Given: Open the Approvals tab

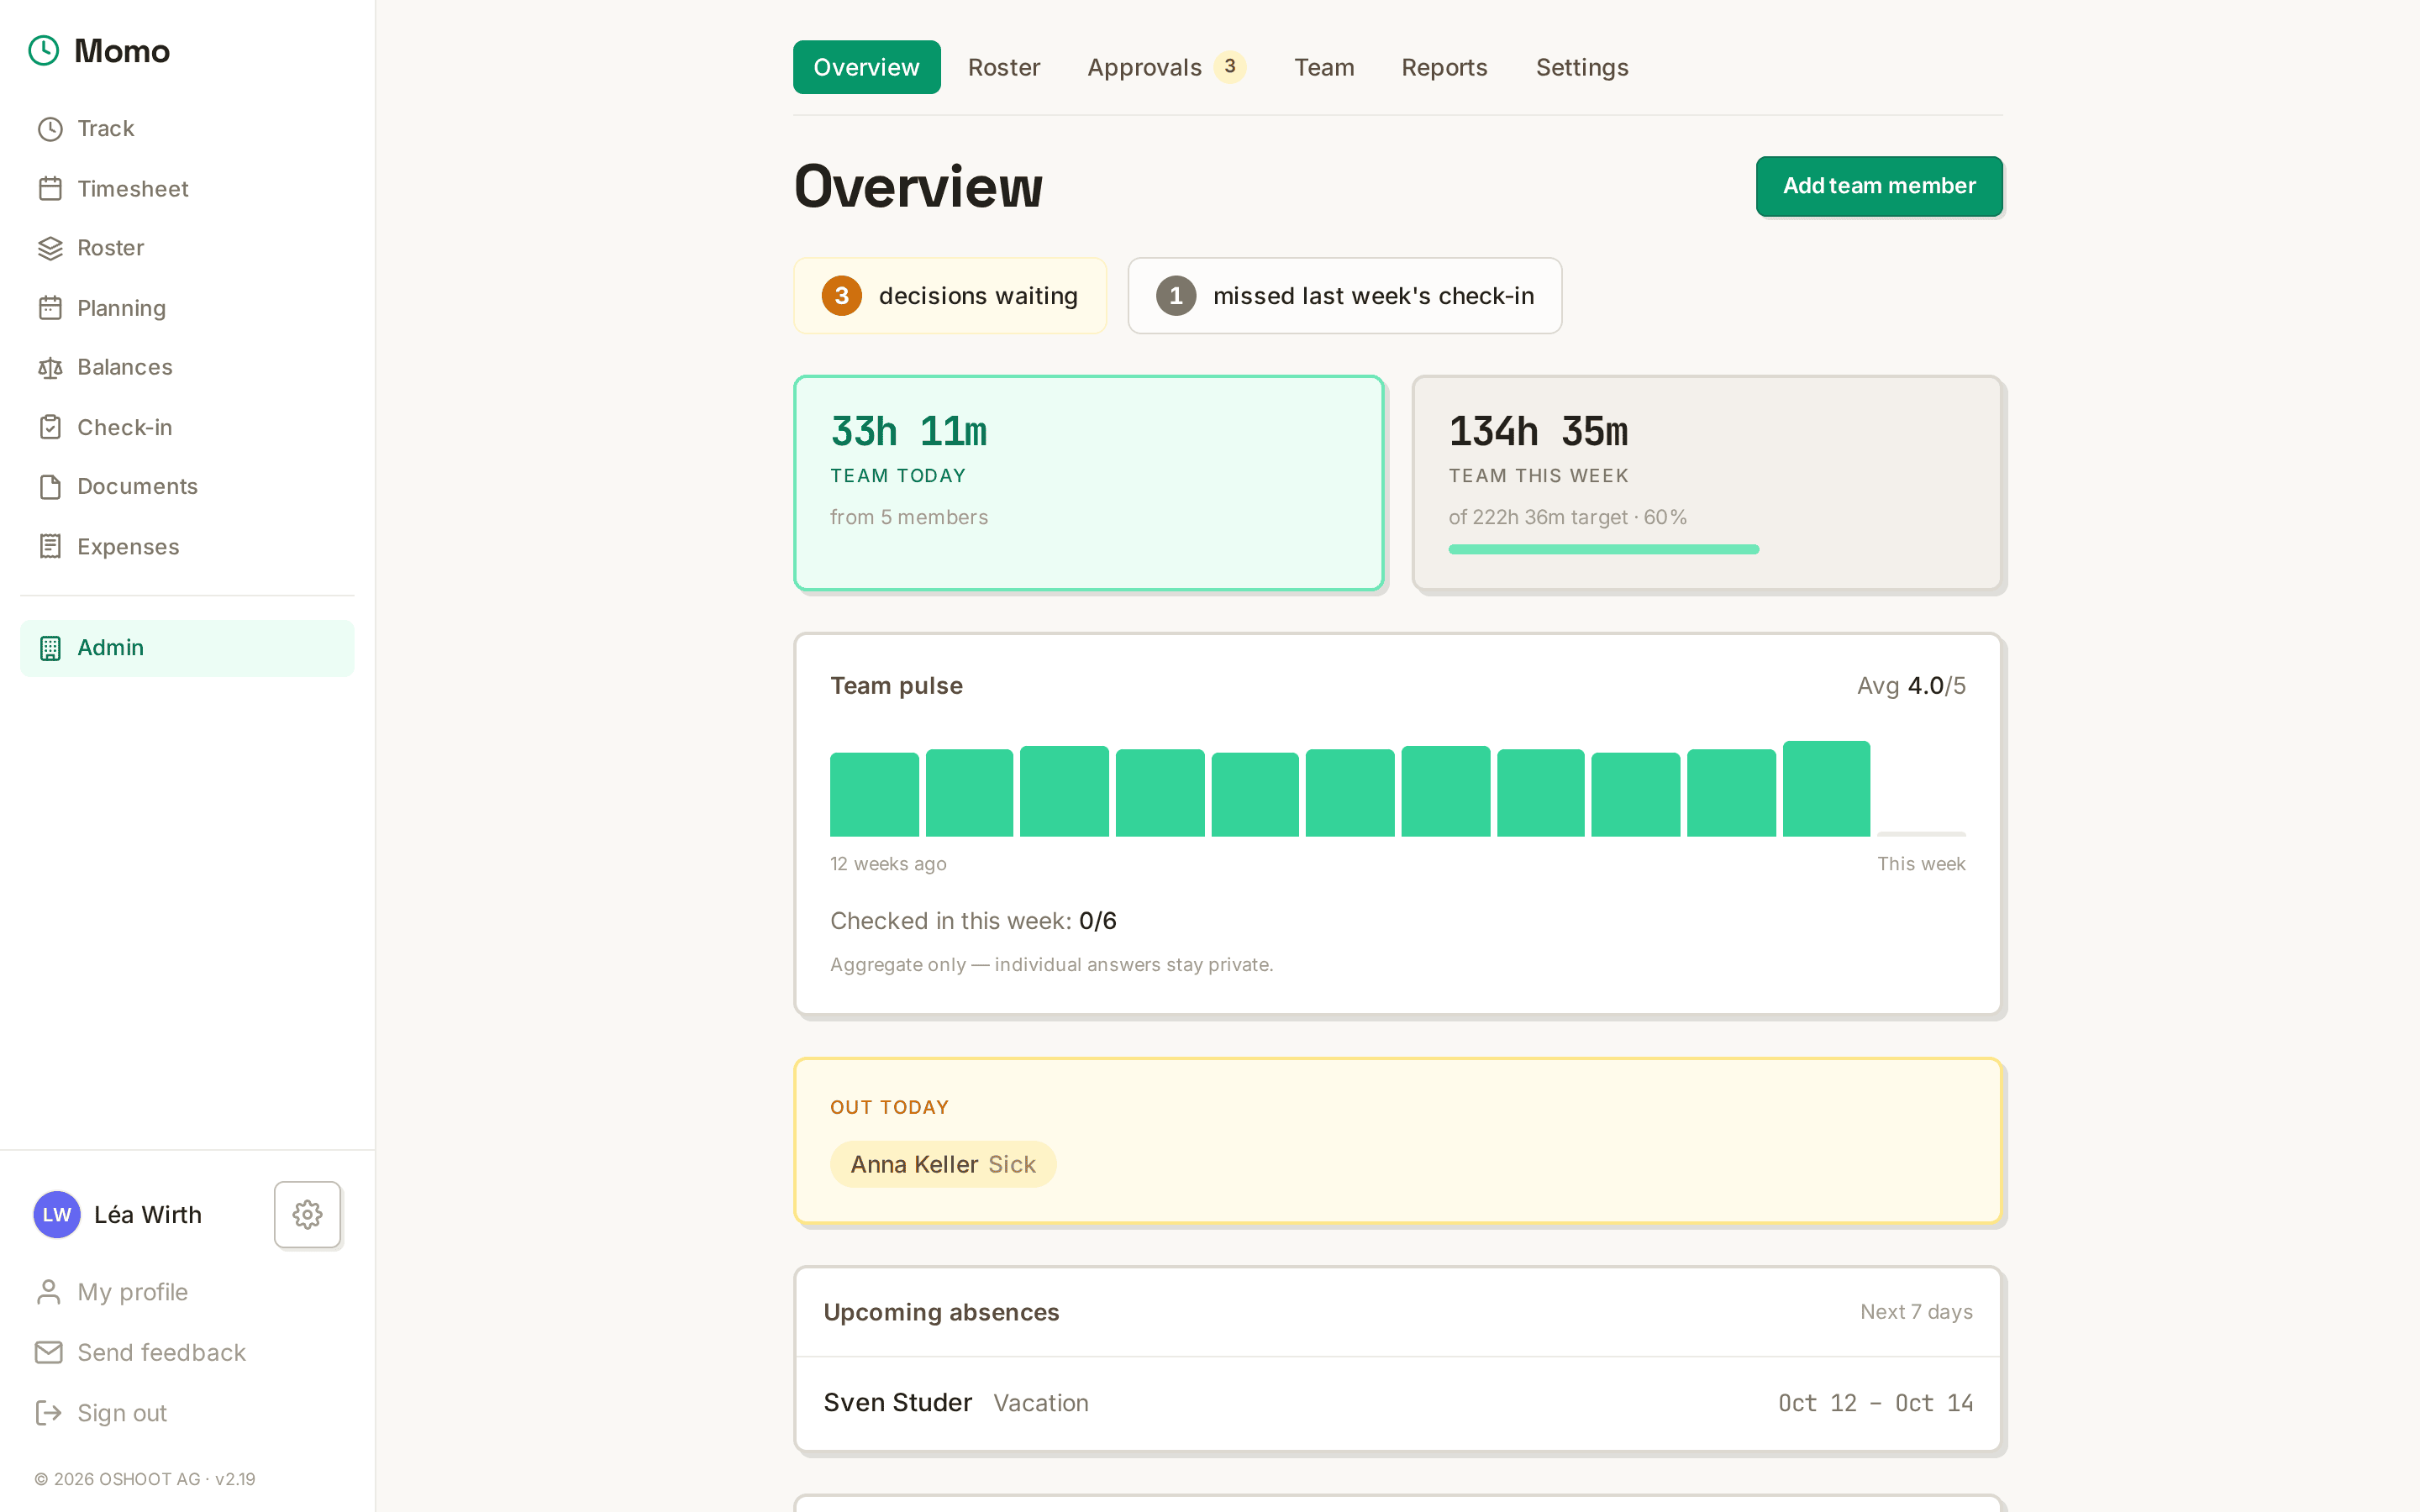Looking at the screenshot, I should pos(1166,67).
